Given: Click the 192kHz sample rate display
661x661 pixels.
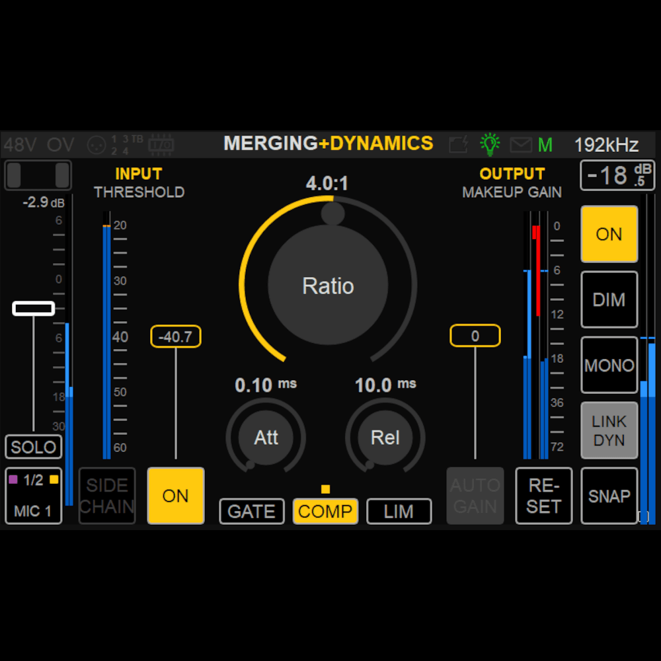Looking at the screenshot, I should point(606,144).
